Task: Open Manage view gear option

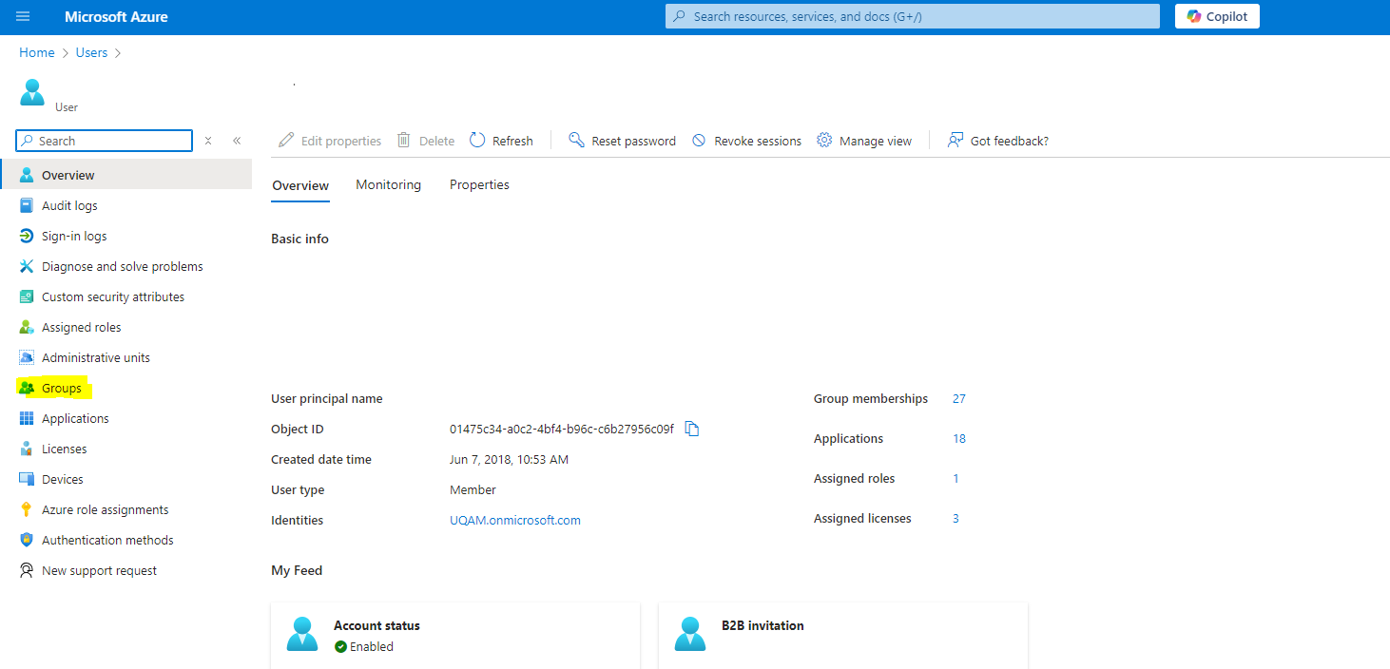Action: (x=824, y=141)
